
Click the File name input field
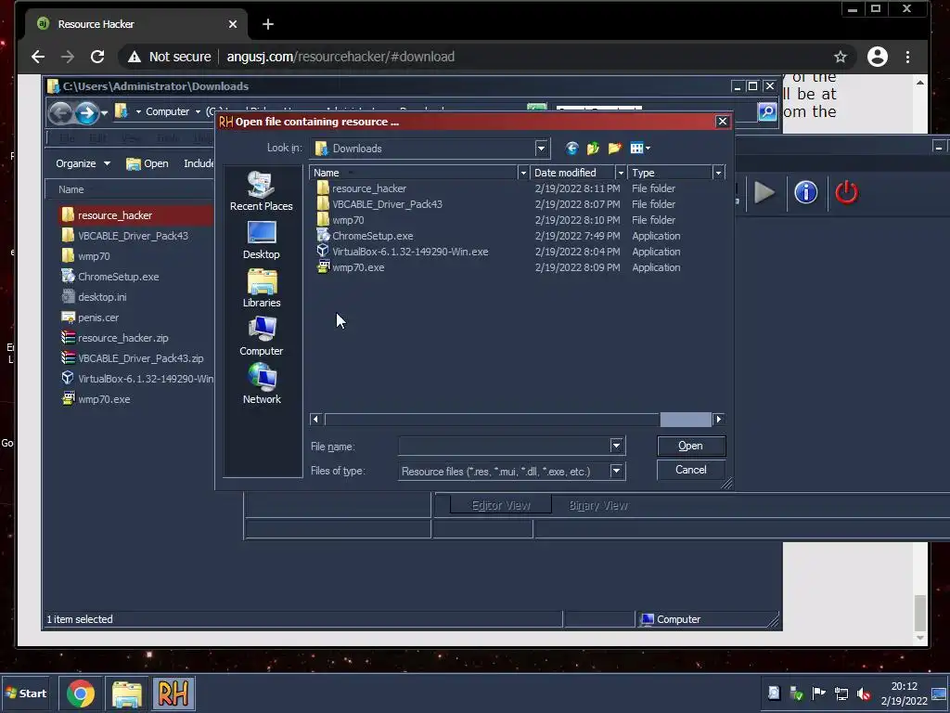(504, 447)
